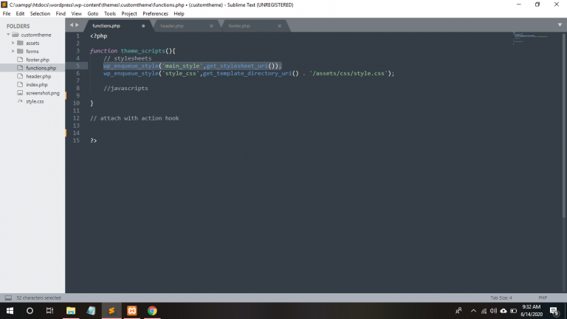Open Sublime Text taskbar icon
The image size is (567, 319).
(111, 311)
